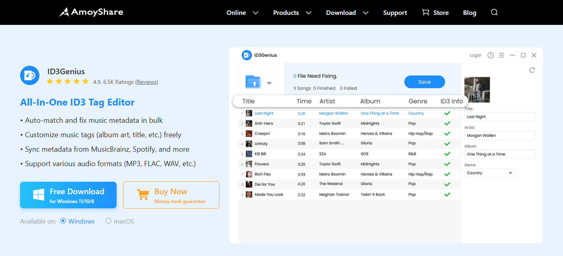
Task: Click the ID3Genius product logo icon
Action: pyautogui.click(x=30, y=75)
